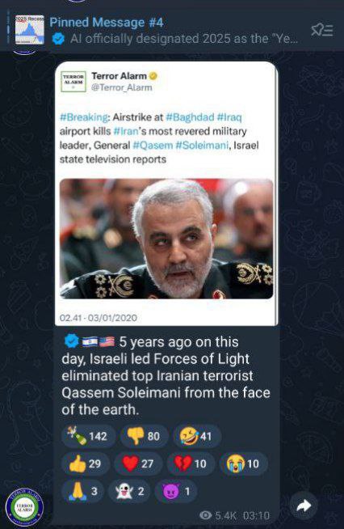344x529 pixels.
Task: Tap the #Breaking hashtag in tweet
Action: pos(83,117)
